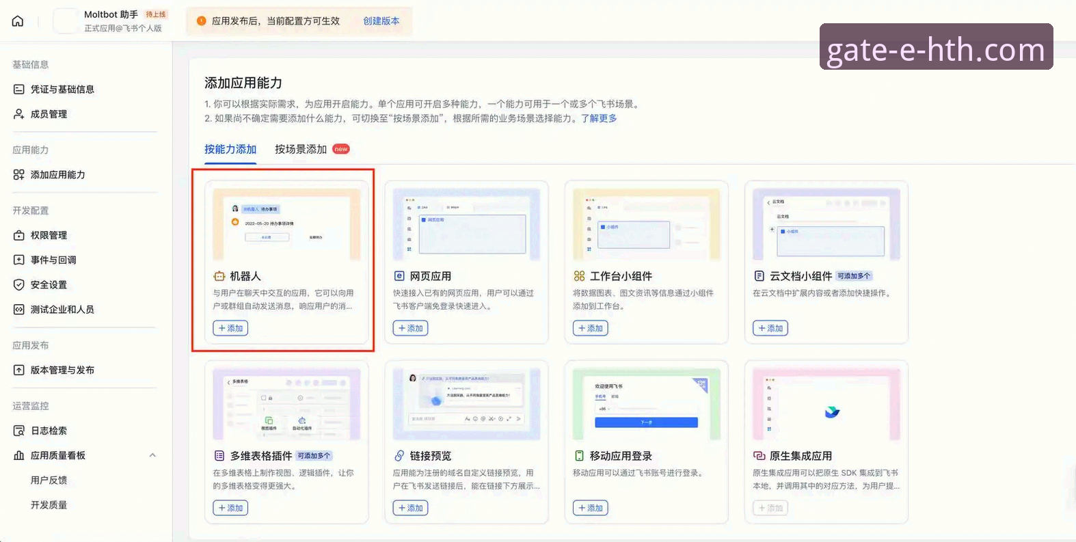The image size is (1076, 542).
Task: Click the 移动应用登录 preview thumbnail
Action: pos(647,405)
